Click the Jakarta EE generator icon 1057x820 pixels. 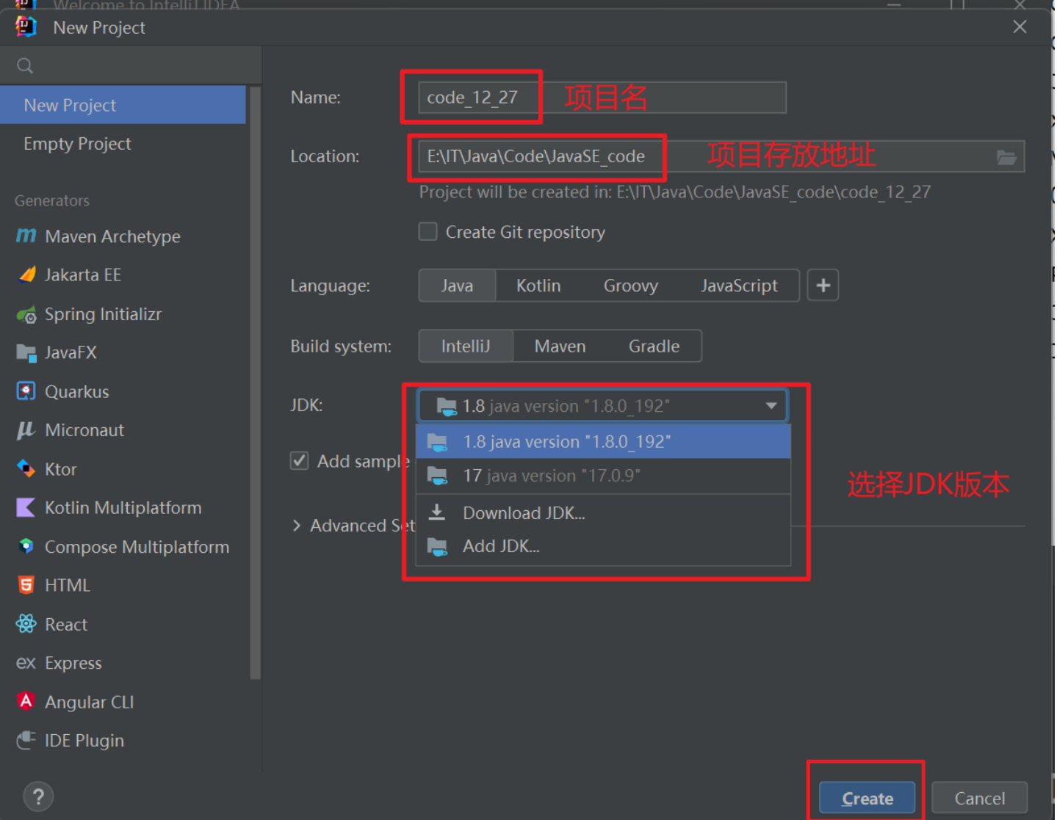pyautogui.click(x=27, y=275)
